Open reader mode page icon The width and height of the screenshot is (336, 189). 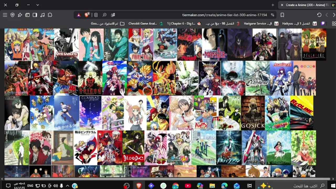(96, 15)
